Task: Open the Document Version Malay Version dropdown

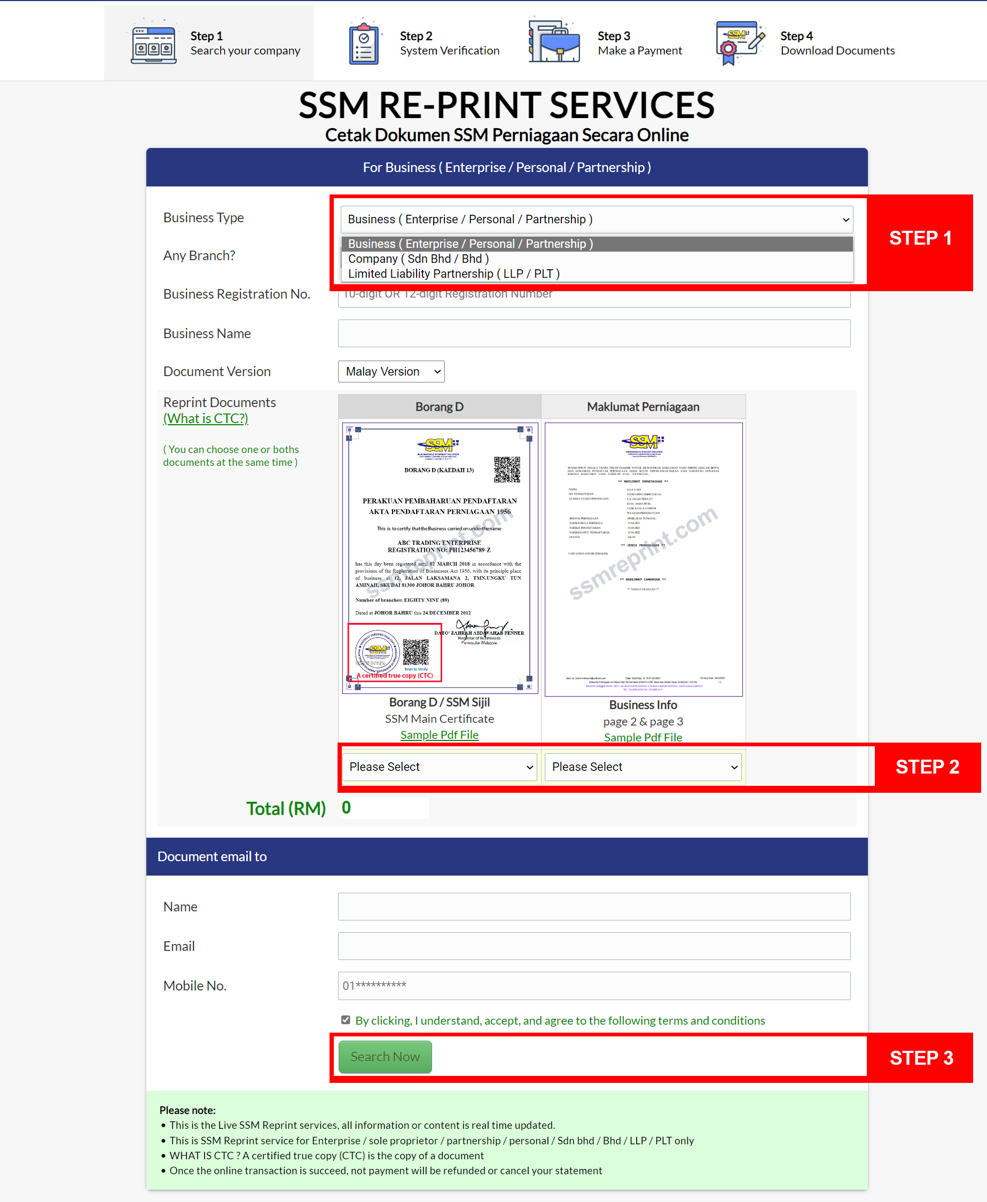Action: click(x=391, y=372)
